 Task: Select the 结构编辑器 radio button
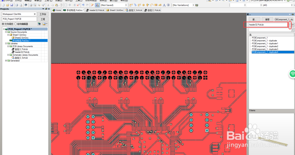(x=15, y=24)
